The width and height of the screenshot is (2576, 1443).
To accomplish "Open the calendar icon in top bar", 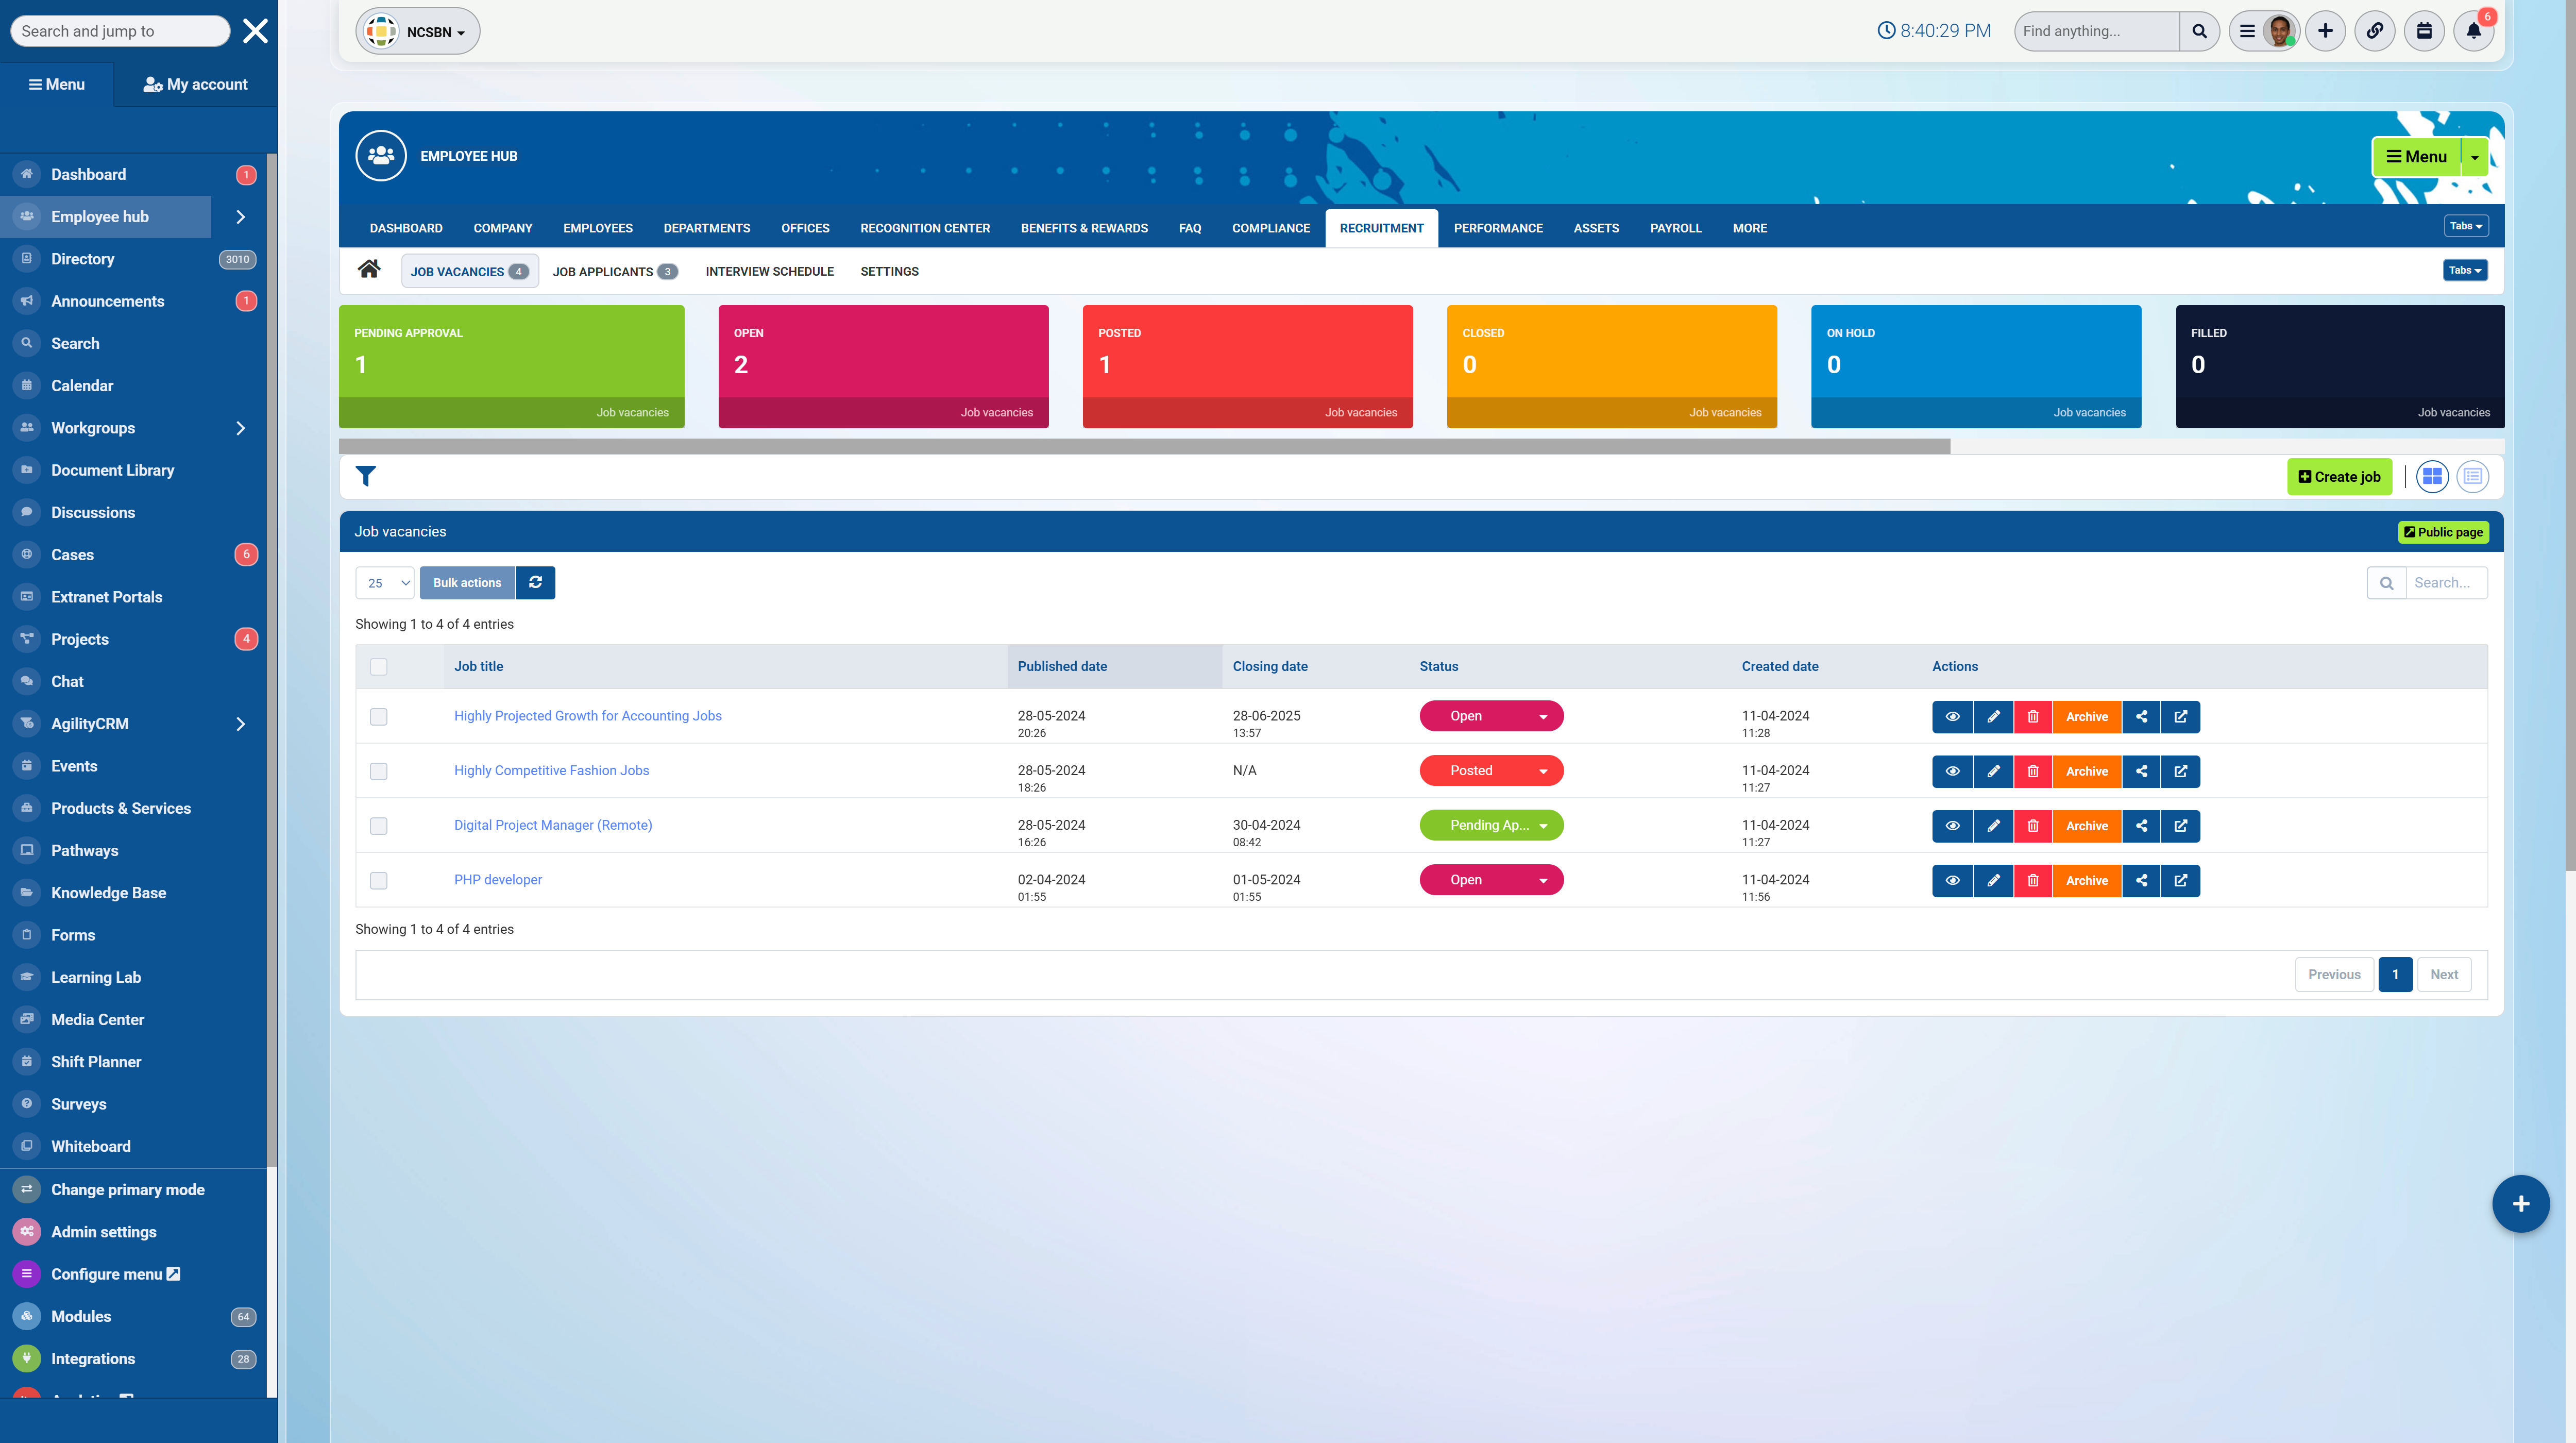I will tap(2424, 31).
